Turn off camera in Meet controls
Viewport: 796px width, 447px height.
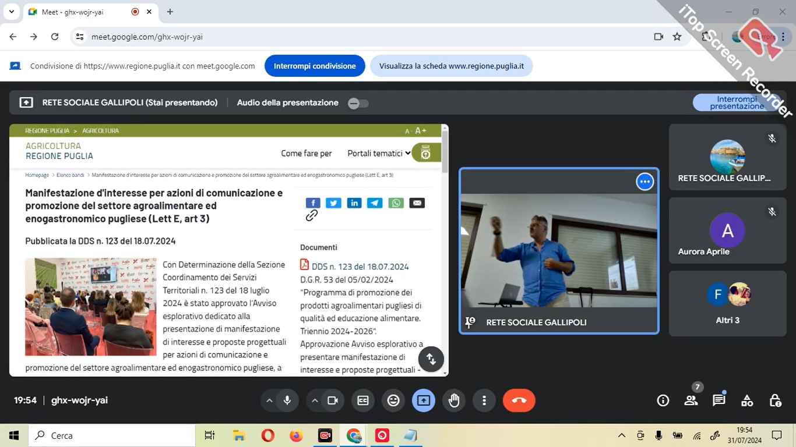(333, 400)
